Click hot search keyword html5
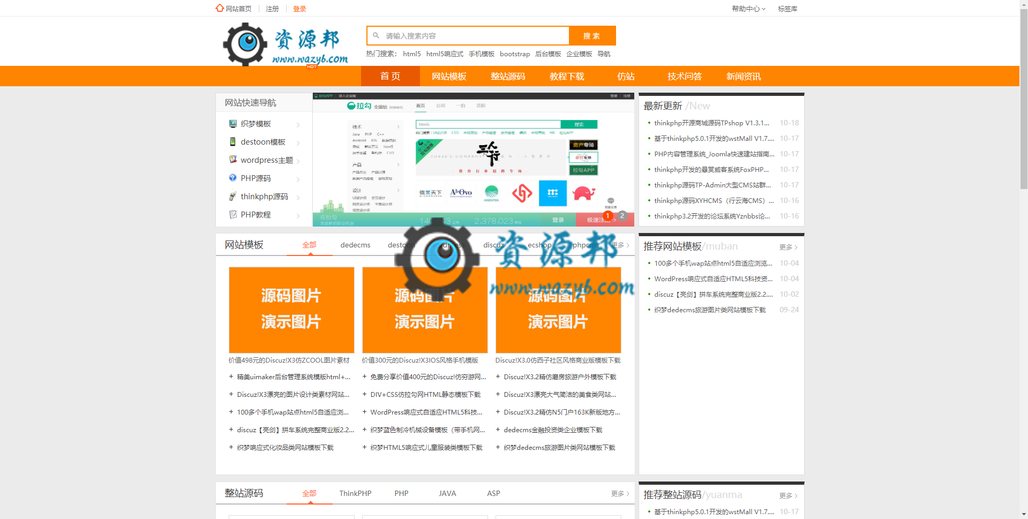The height and width of the screenshot is (519, 1028). 412,54
